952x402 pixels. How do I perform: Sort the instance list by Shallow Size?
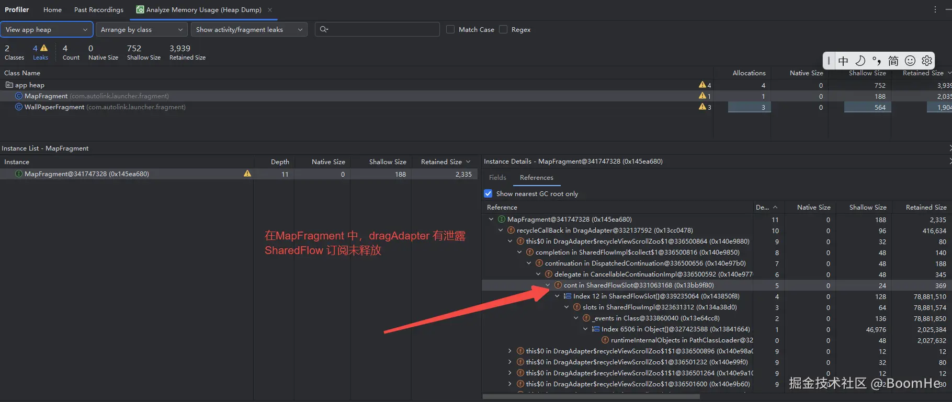pos(388,162)
